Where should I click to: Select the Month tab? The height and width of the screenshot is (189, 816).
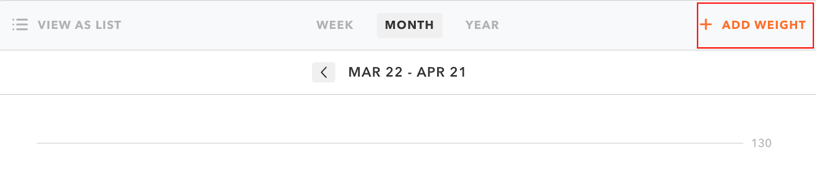tap(410, 25)
